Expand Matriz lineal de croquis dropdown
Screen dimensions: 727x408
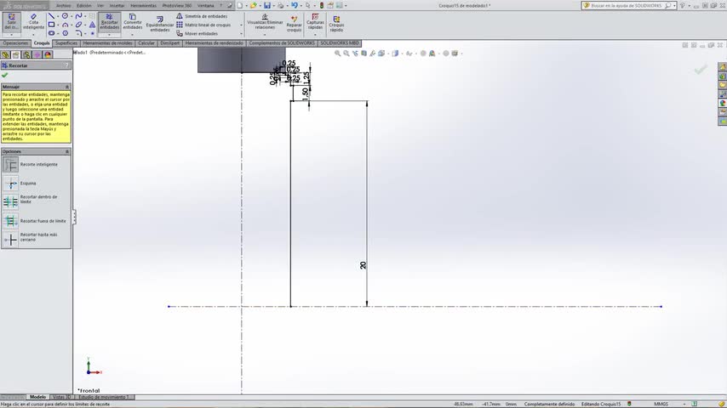point(241,25)
